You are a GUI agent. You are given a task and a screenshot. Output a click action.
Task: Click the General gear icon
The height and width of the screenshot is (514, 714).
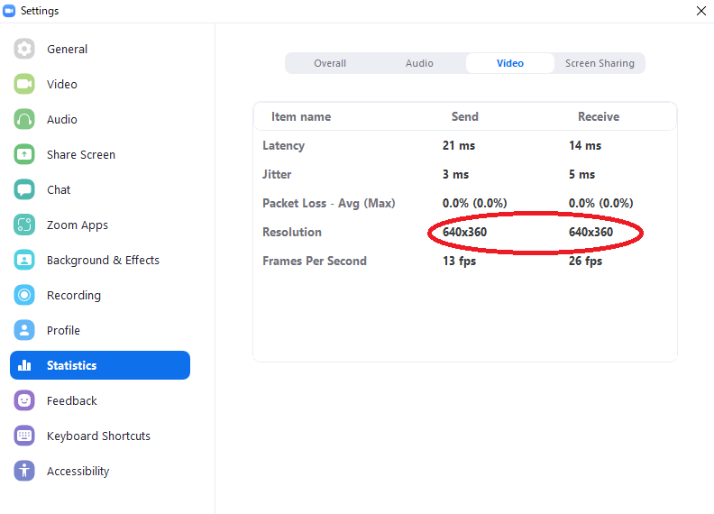pos(24,50)
